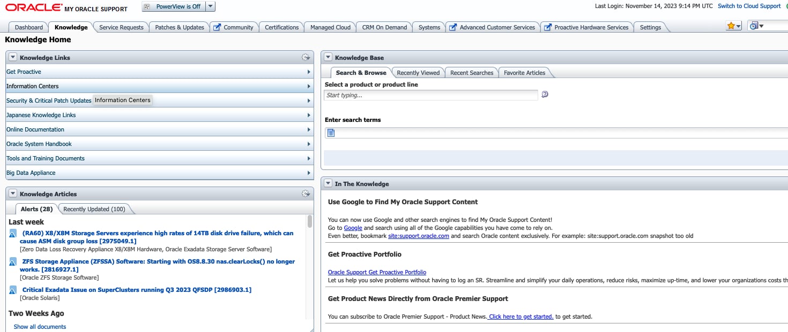Collapse the In The Knowledge panel
This screenshot has width=788, height=332.
coord(328,184)
